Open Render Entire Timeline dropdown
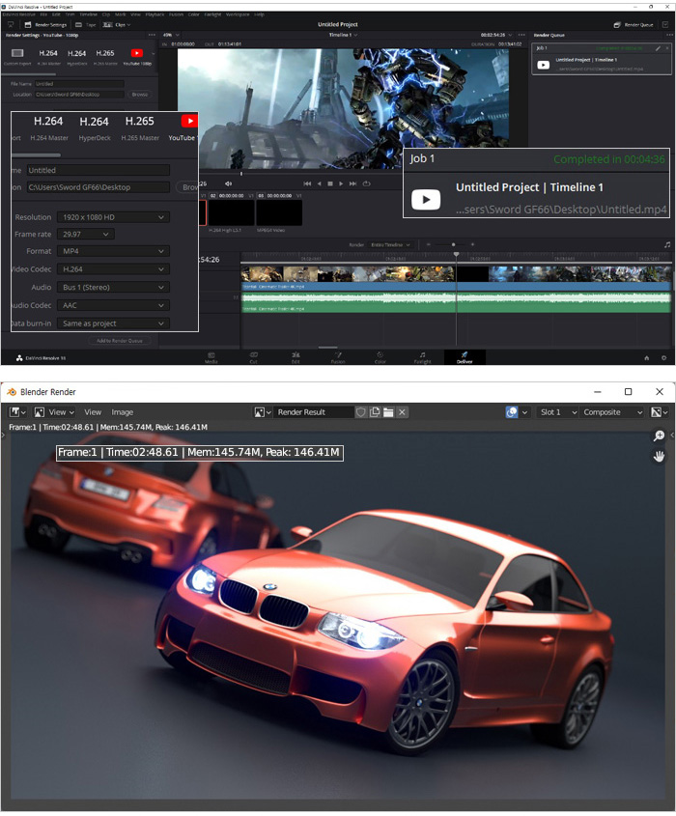This screenshot has width=676, height=816. tap(390, 244)
